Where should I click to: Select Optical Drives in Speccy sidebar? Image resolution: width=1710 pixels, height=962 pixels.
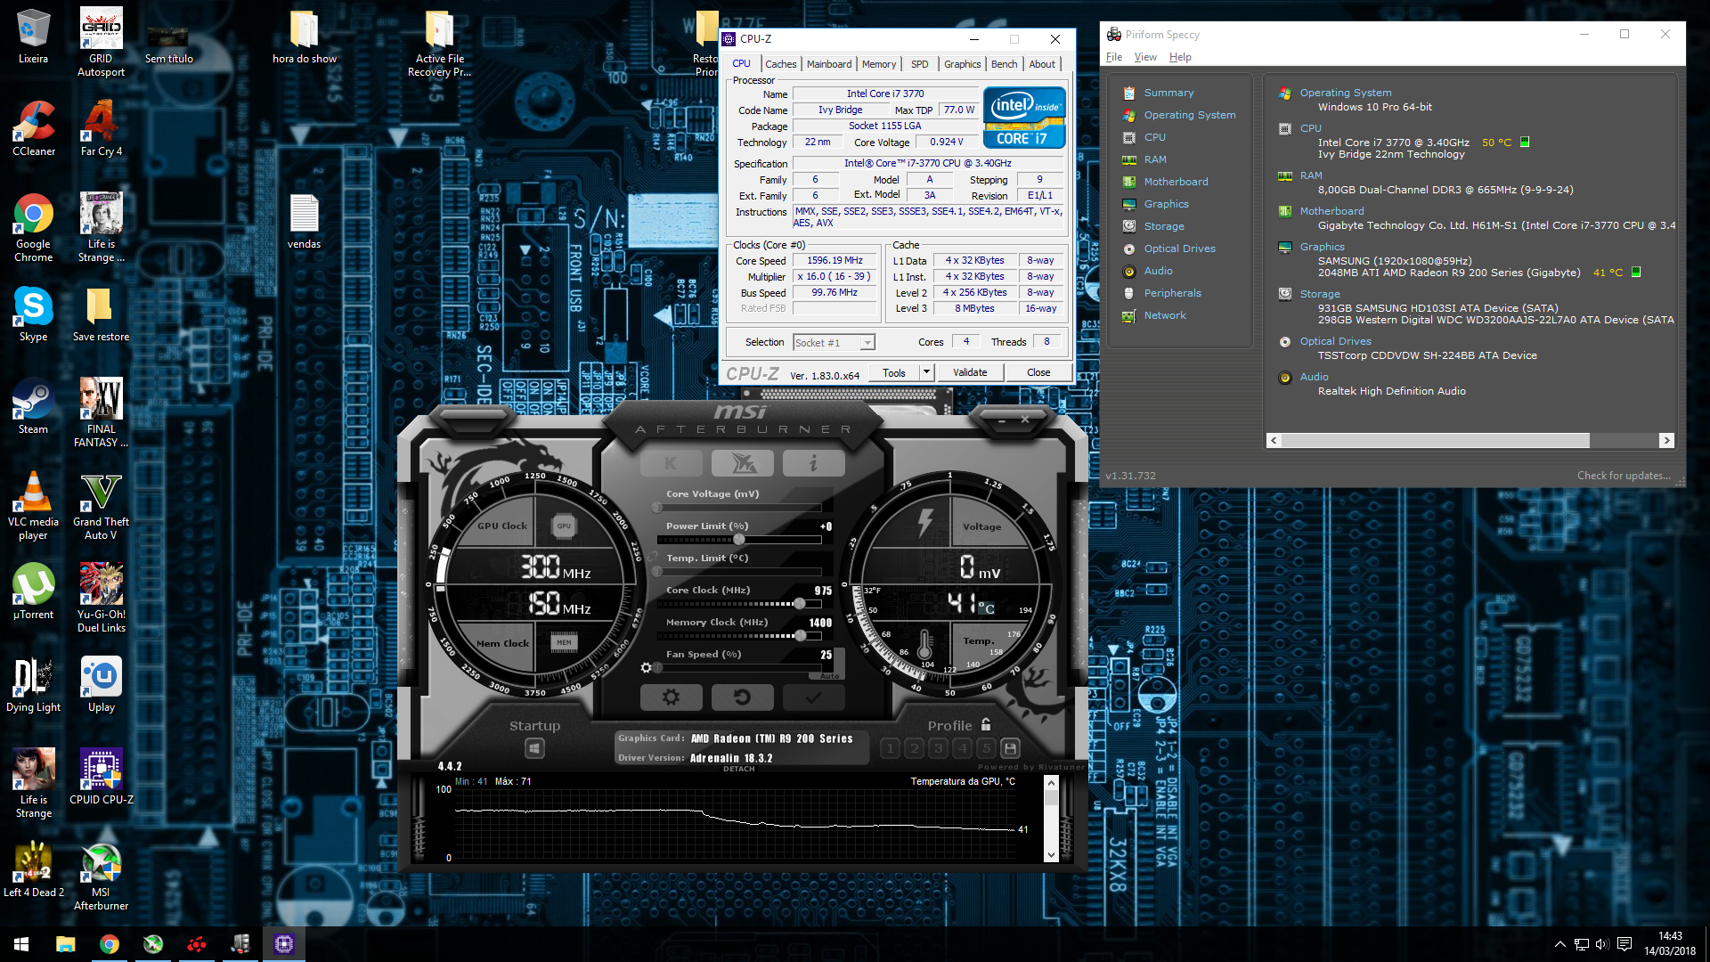point(1179,249)
